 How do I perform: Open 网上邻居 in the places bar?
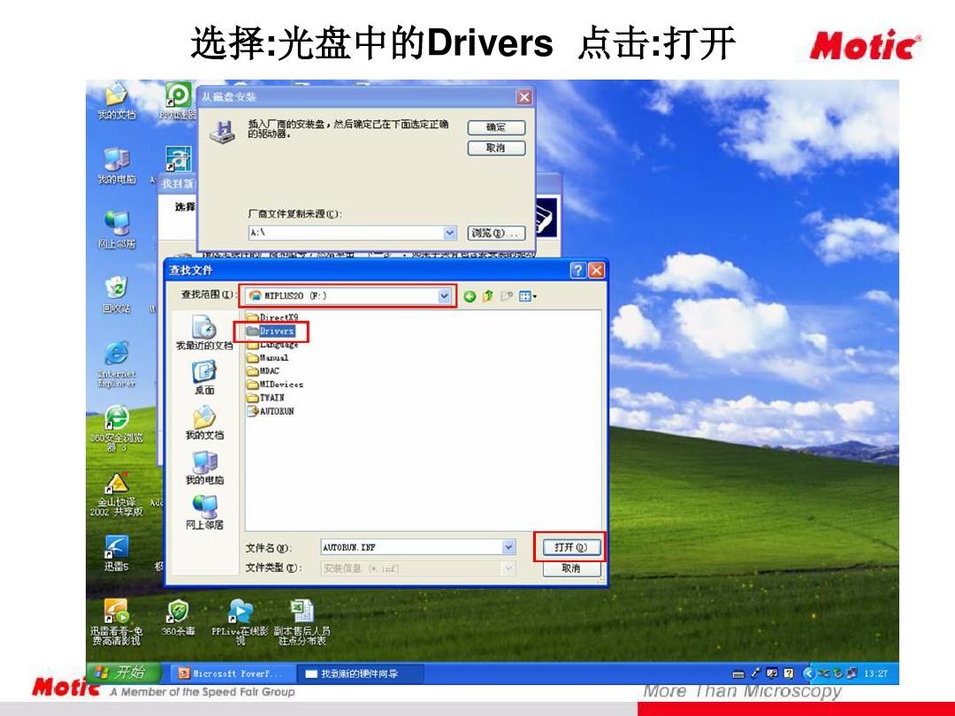click(204, 512)
